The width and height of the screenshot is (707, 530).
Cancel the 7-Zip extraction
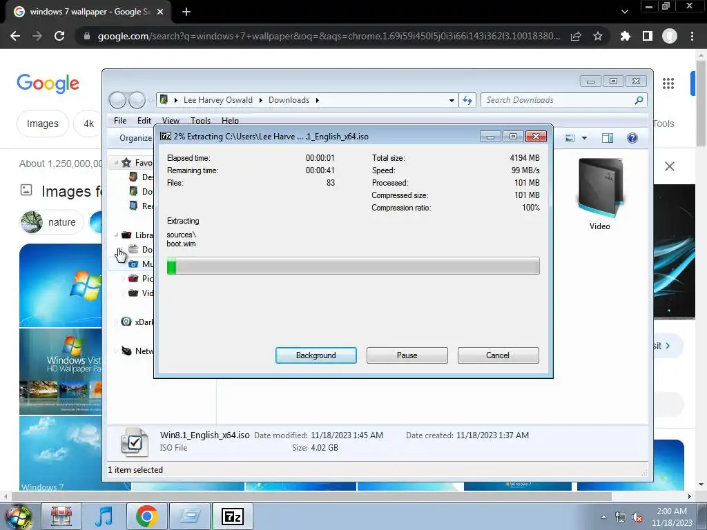(498, 355)
